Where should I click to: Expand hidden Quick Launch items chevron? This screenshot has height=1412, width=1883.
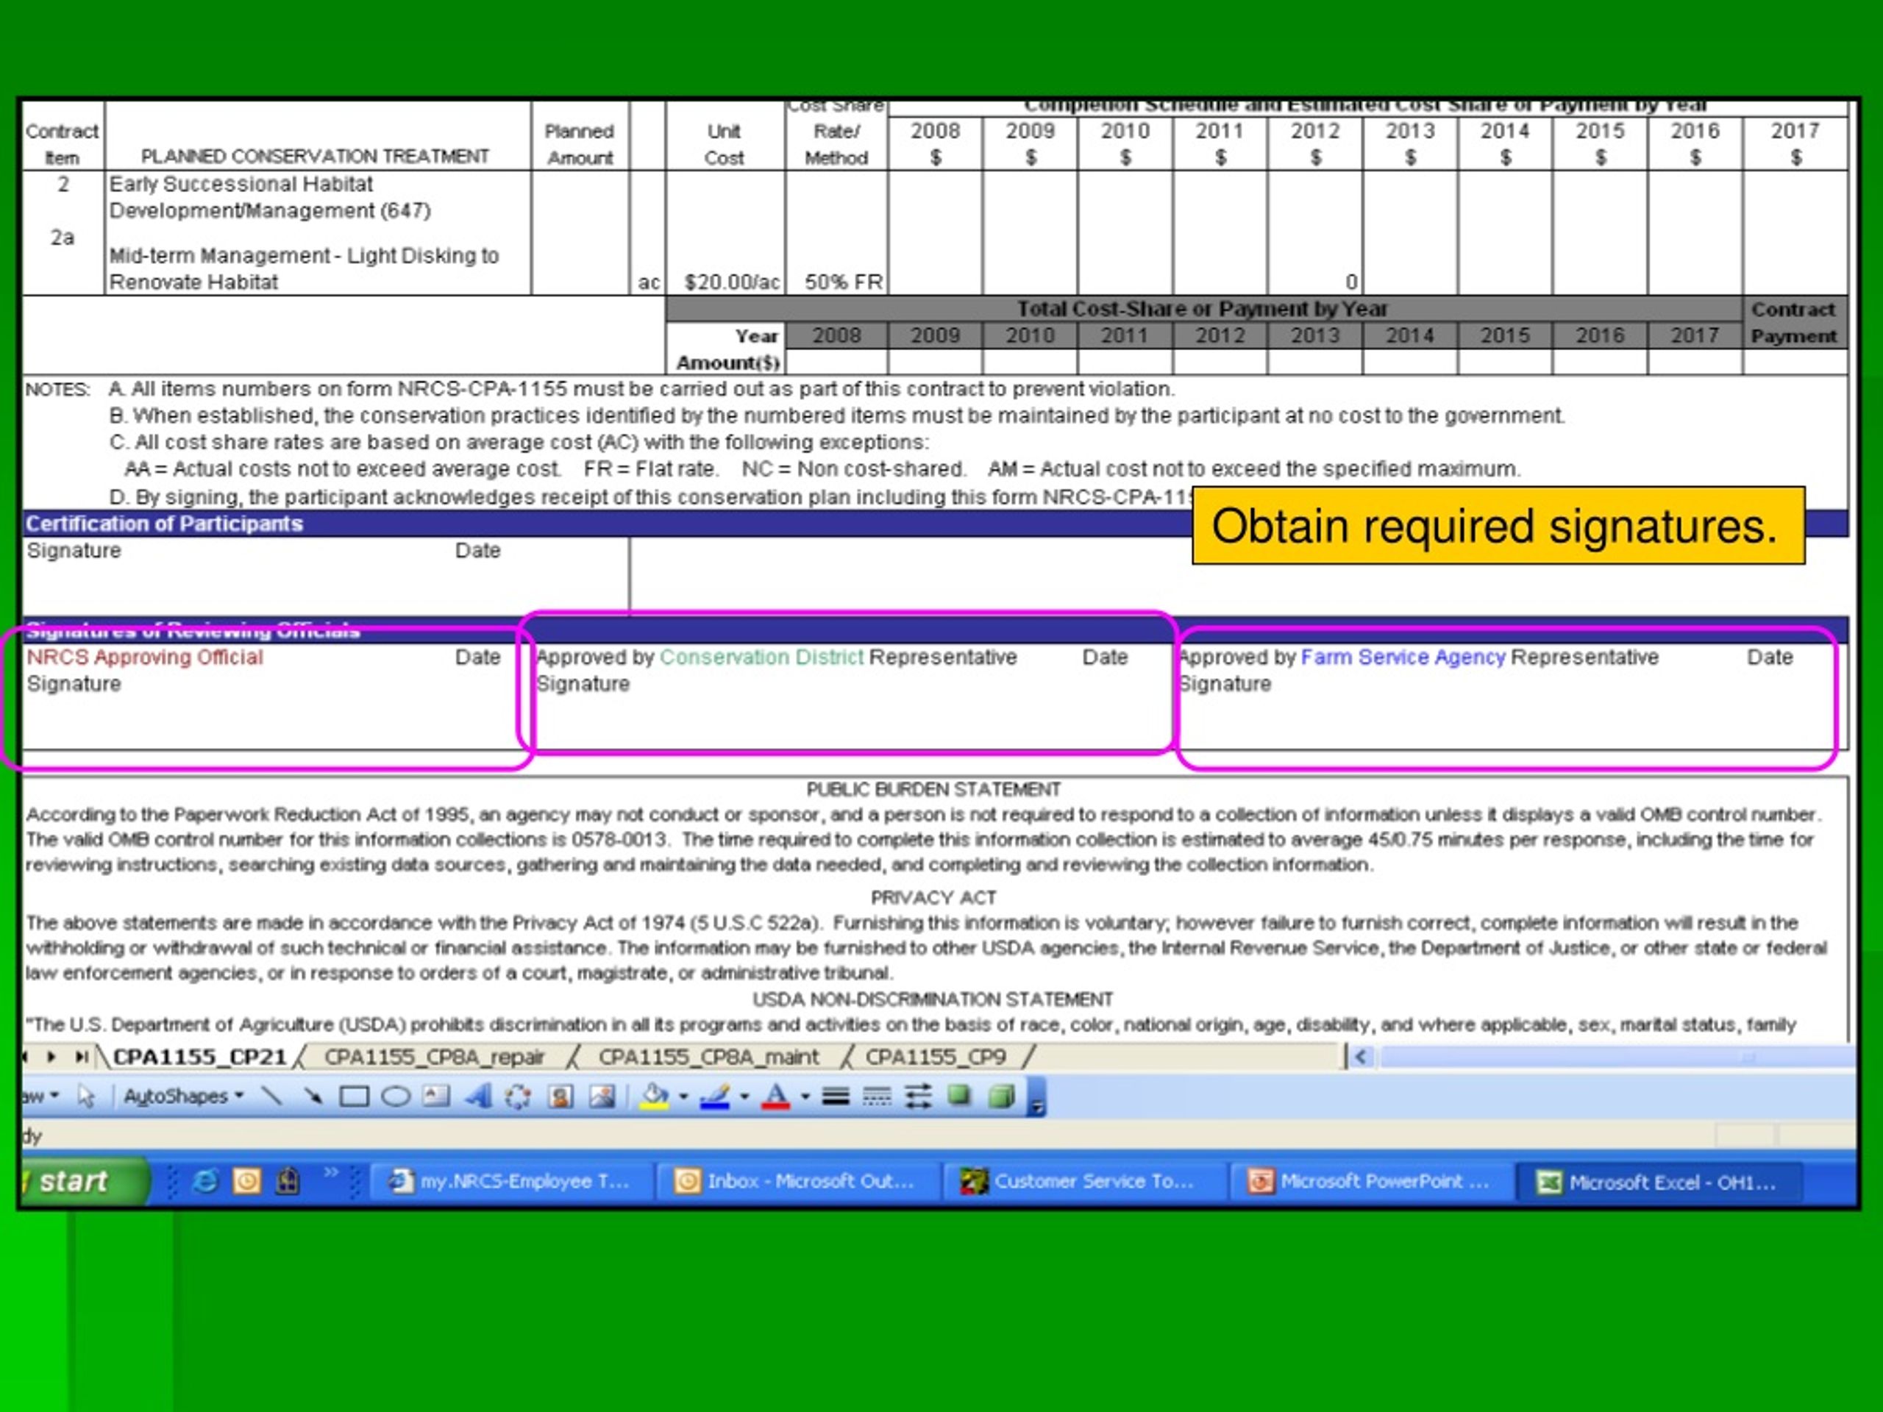click(x=330, y=1173)
